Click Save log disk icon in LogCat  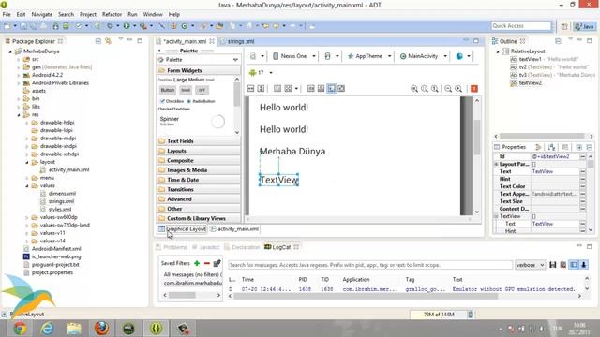[552, 264]
